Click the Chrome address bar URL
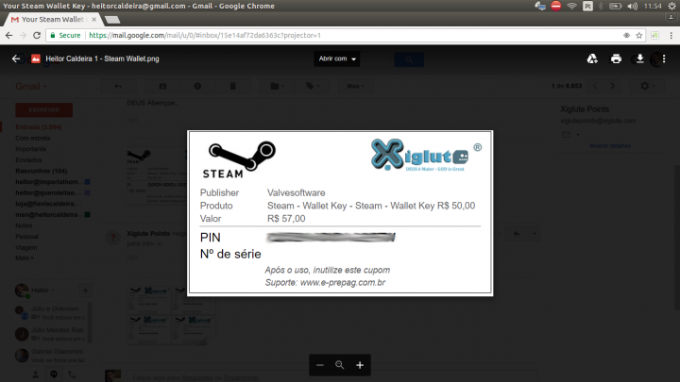680x382 pixels. tap(205, 36)
